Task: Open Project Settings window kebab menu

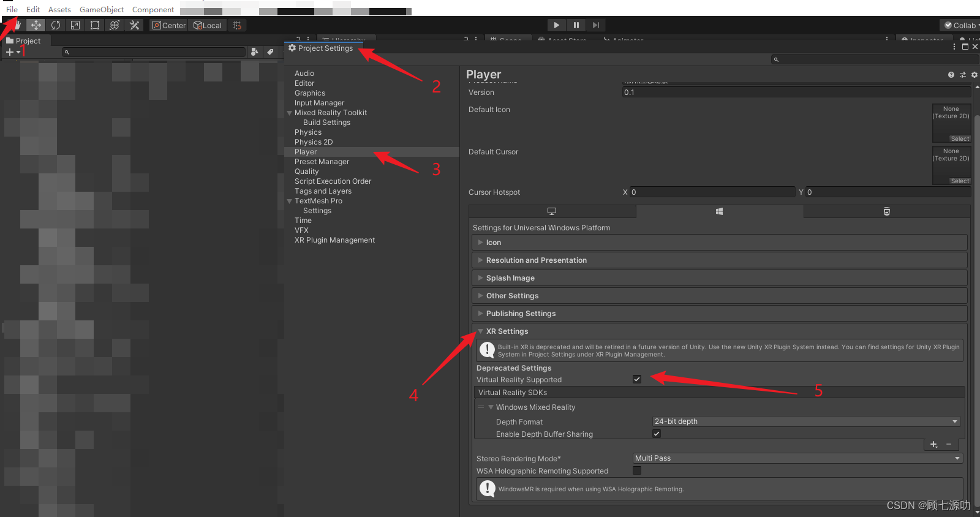Action: (954, 47)
